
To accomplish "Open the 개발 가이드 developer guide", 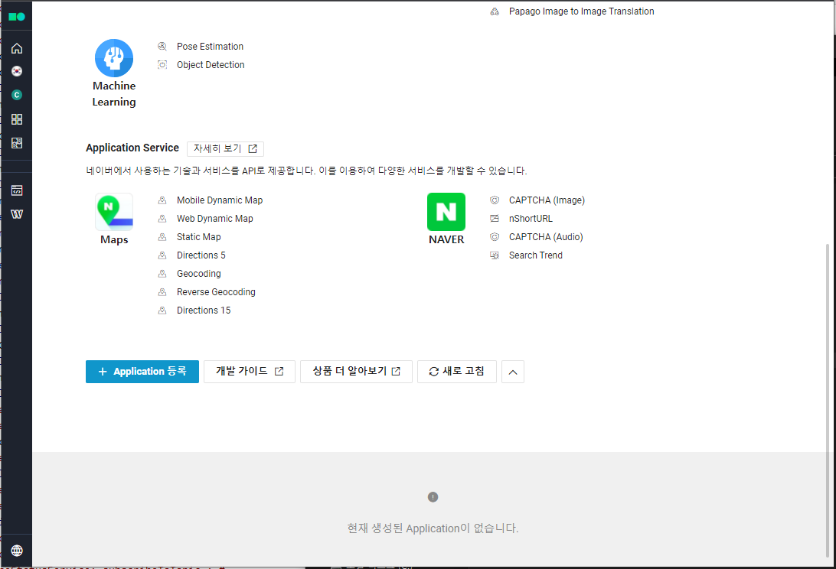I will click(x=250, y=372).
